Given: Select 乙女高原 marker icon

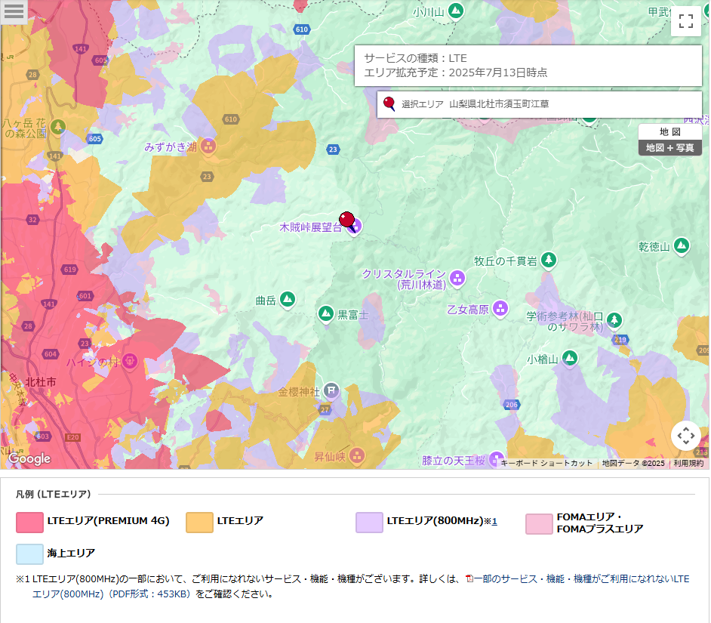Looking at the screenshot, I should pos(500,309).
